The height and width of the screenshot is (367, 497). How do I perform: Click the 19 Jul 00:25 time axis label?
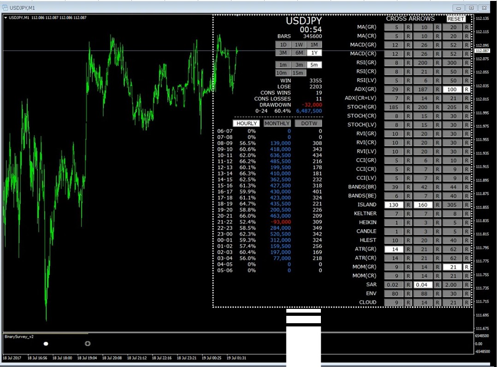[x=212, y=358]
